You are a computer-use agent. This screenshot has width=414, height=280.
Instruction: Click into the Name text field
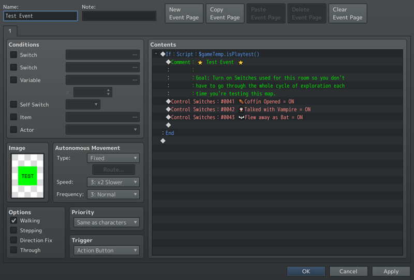(x=40, y=16)
